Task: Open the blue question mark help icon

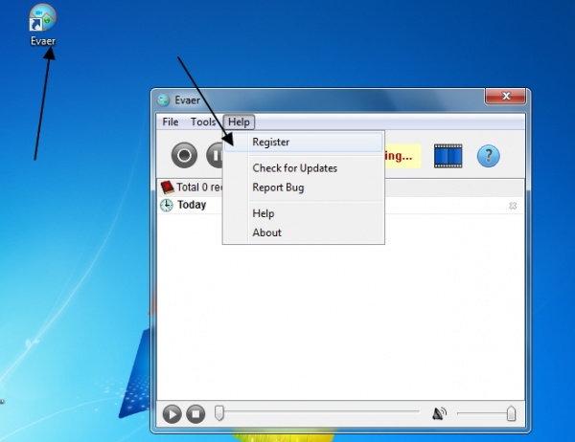Action: tap(488, 156)
